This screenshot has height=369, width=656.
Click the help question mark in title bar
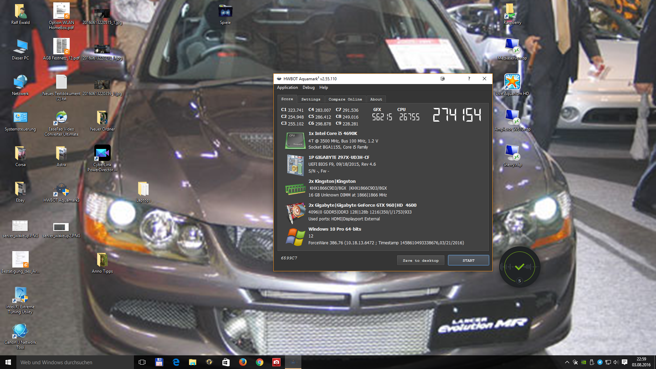pyautogui.click(x=469, y=79)
